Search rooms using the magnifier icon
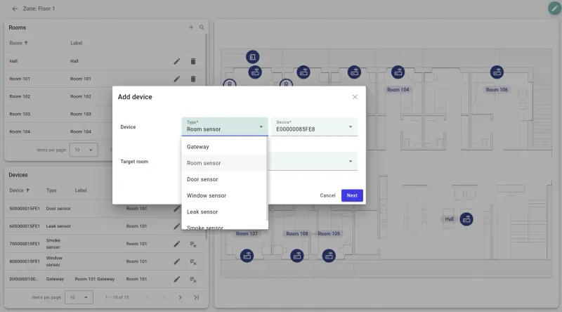This screenshot has width=562, height=312. pyautogui.click(x=202, y=27)
